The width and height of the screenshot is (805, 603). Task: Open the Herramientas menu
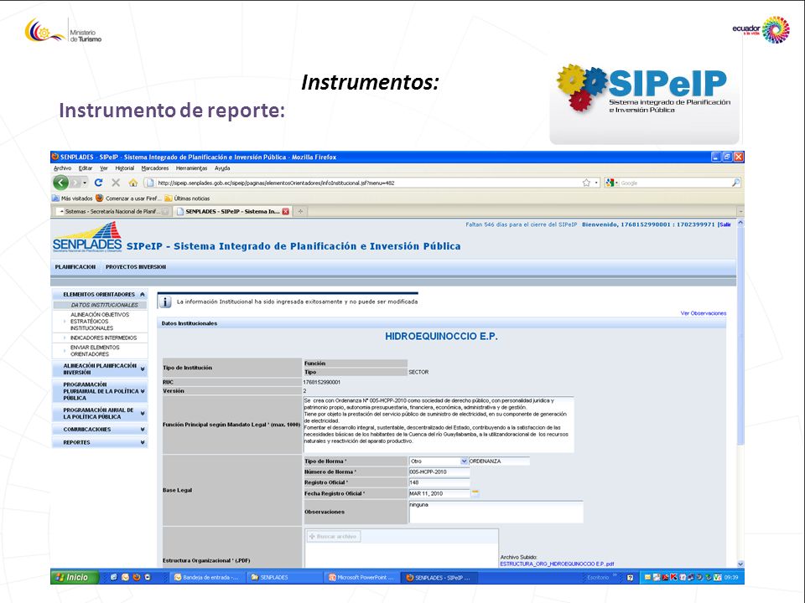[x=191, y=168]
